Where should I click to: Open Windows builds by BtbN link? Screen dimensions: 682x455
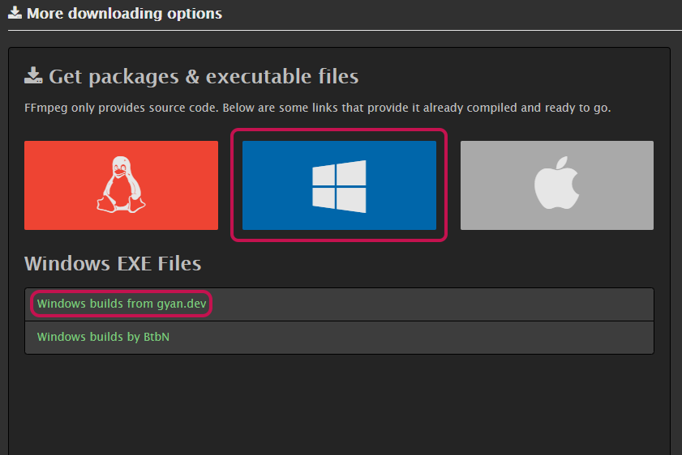pos(103,337)
